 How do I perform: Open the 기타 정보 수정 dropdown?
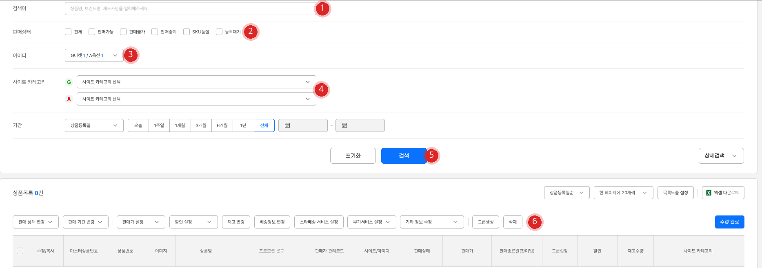pyautogui.click(x=432, y=222)
